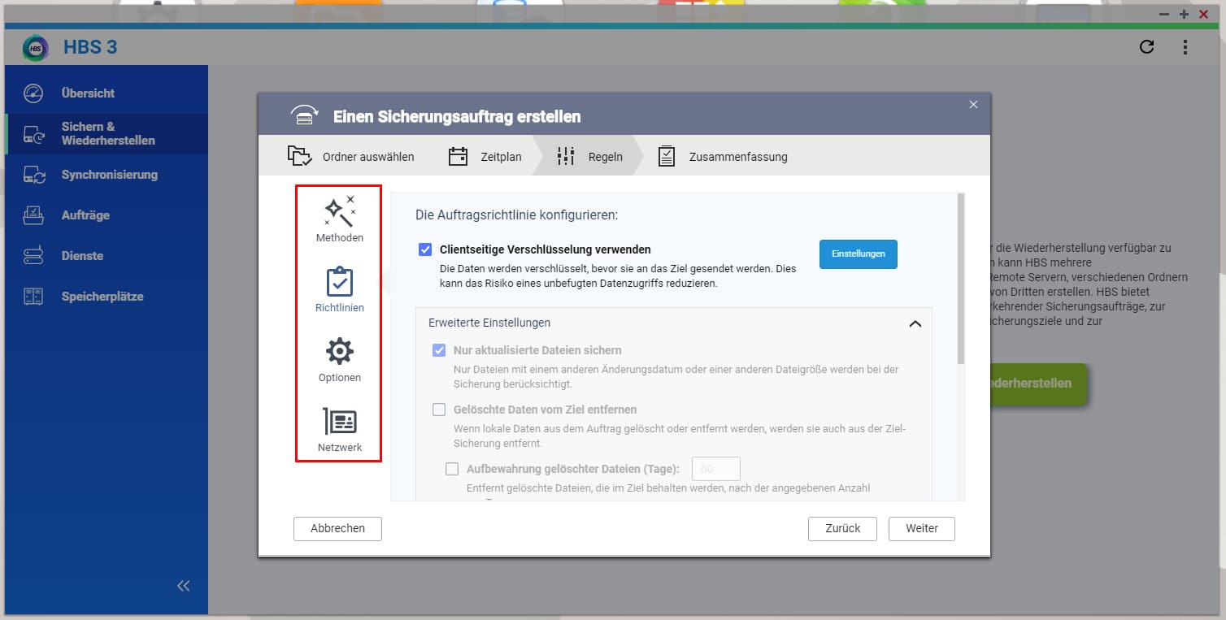Click the "HBS 3" application title text
The width and height of the screenshot is (1226, 620).
click(90, 47)
